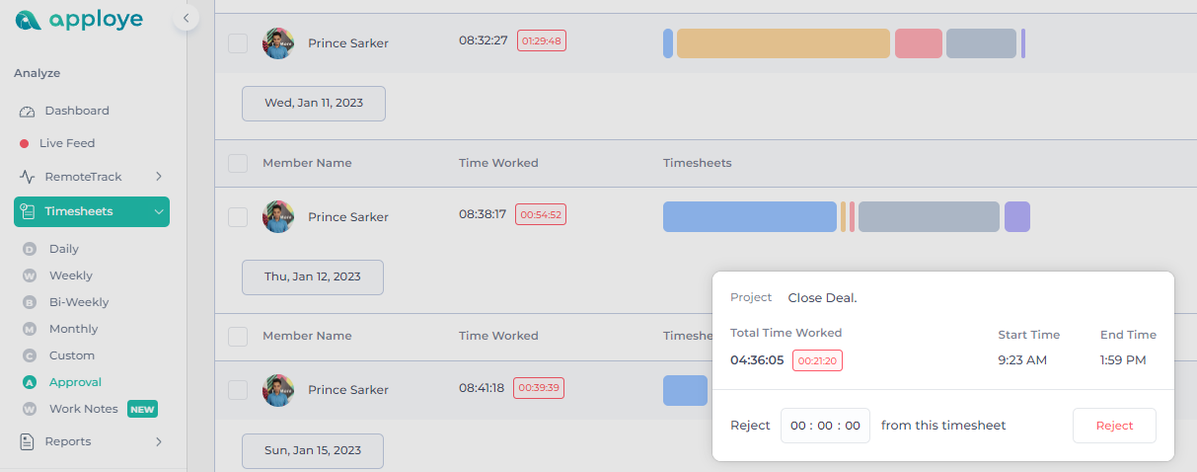Open the Weekly timesheet view
The width and height of the screenshot is (1197, 472).
tap(71, 275)
